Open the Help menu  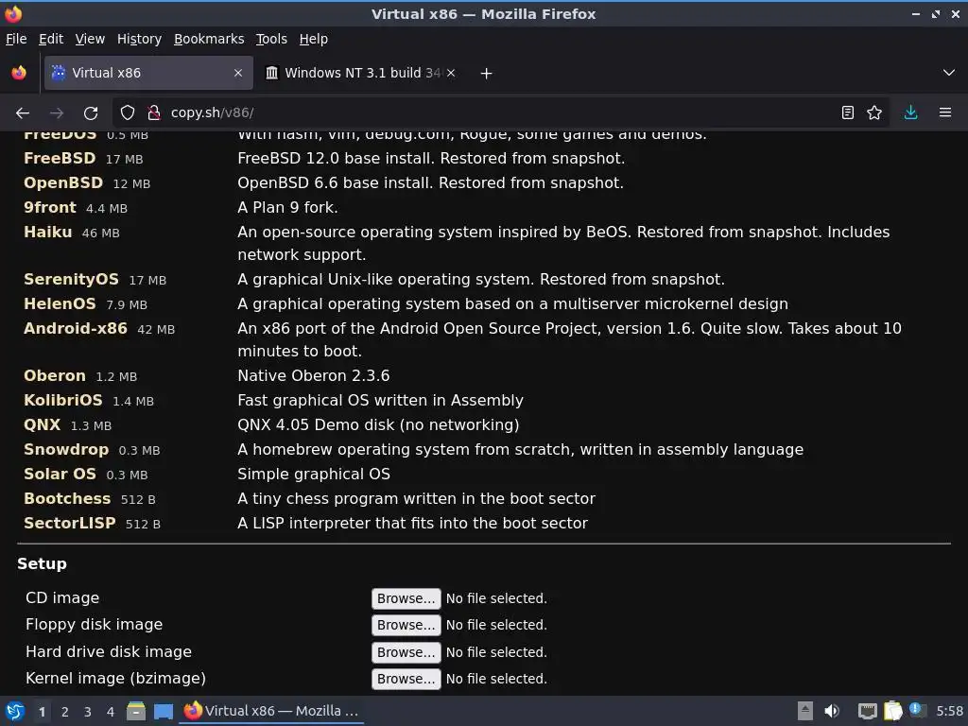coord(314,39)
